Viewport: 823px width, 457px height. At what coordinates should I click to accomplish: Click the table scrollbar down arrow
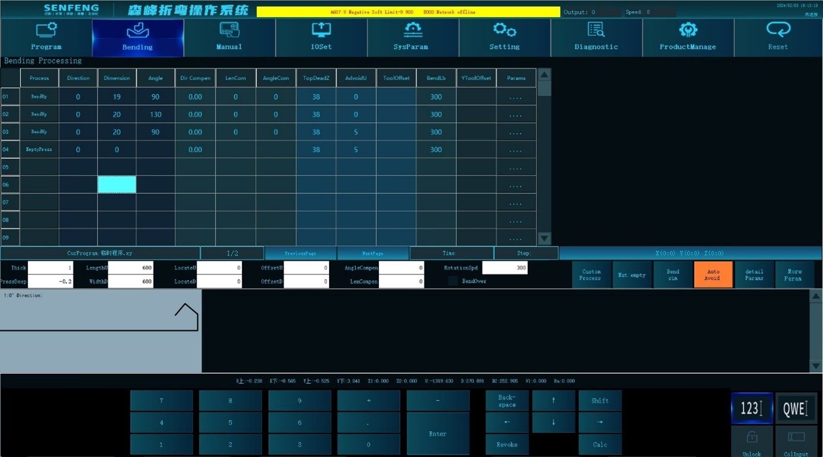pos(544,238)
